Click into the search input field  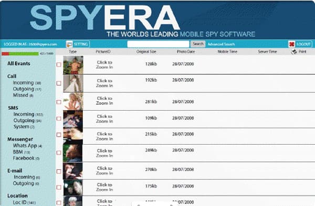pos(159,44)
